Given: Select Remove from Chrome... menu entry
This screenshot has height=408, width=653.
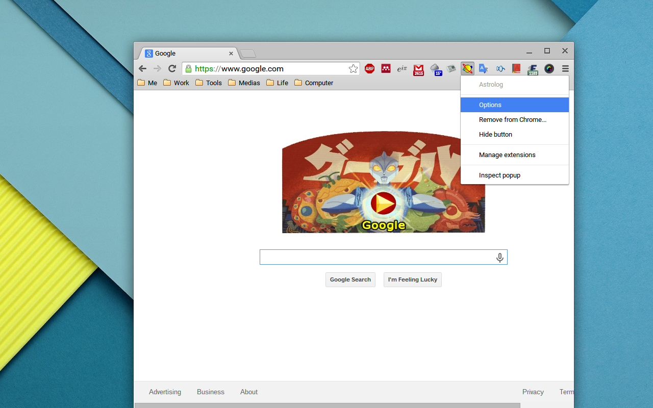Looking at the screenshot, I should point(515,119).
